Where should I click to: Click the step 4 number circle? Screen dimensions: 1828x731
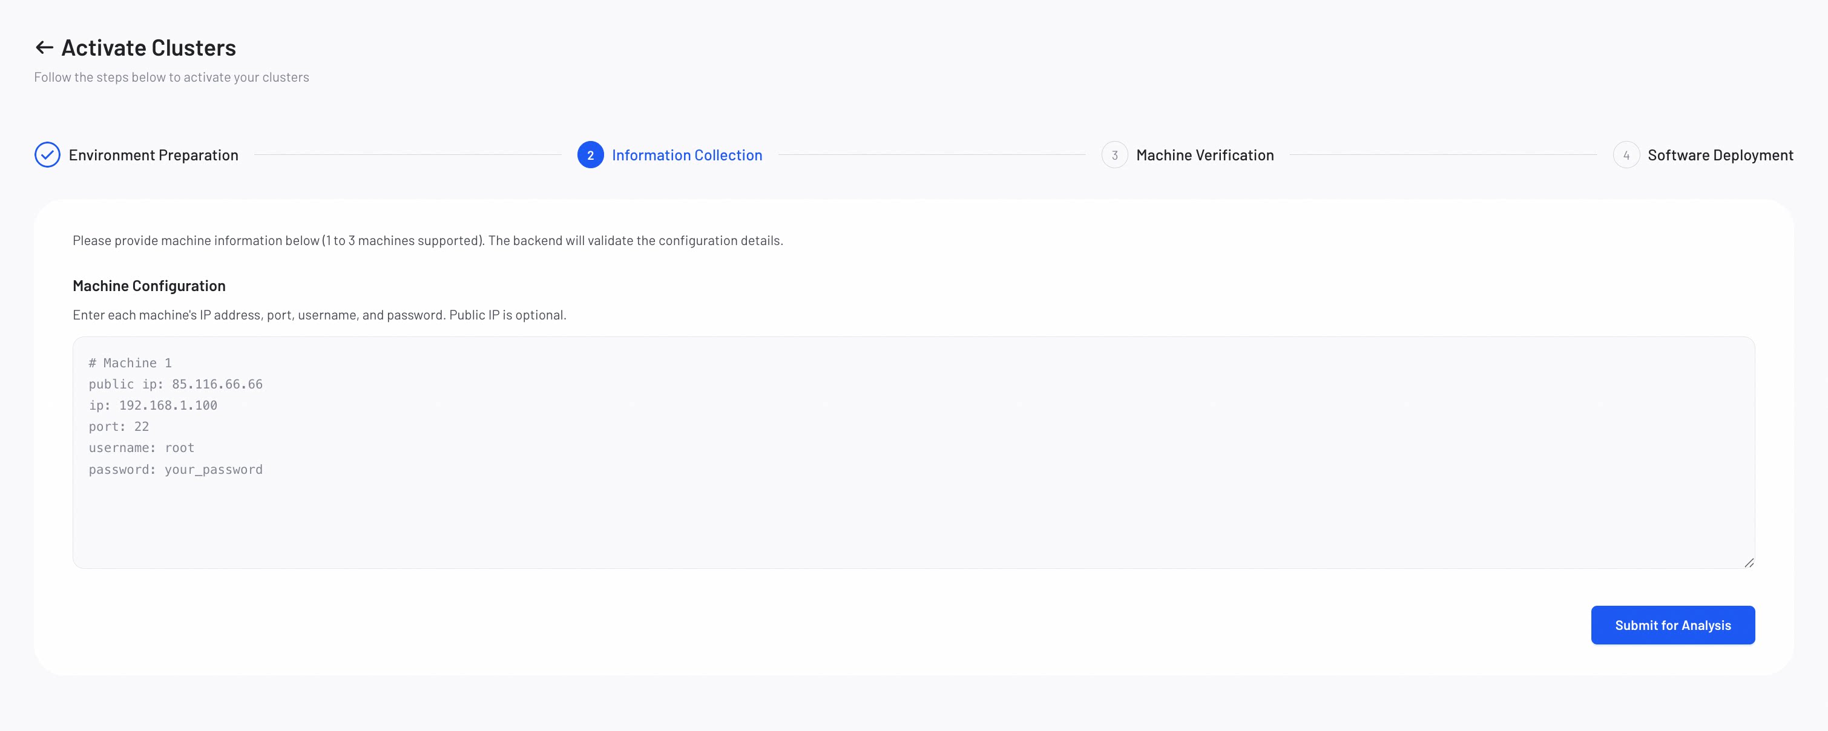click(1626, 155)
